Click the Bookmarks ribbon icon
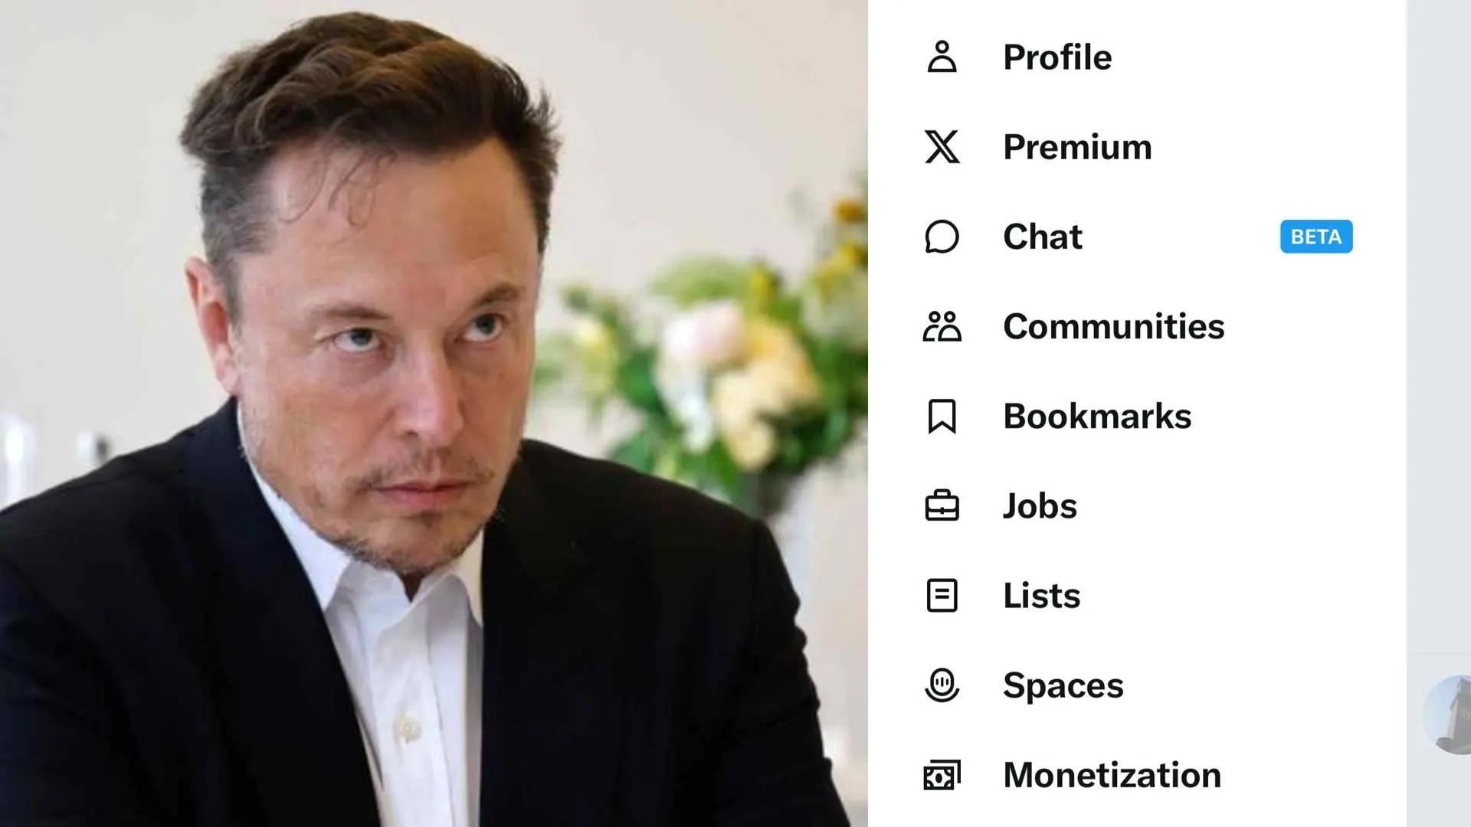 tap(942, 416)
